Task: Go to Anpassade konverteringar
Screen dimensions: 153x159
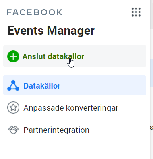Action: point(71,108)
